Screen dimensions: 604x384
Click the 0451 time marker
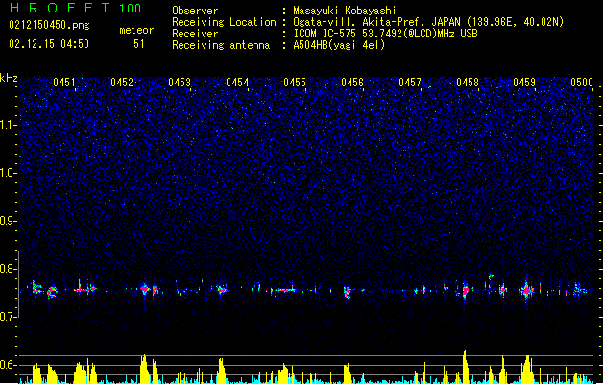tap(64, 82)
